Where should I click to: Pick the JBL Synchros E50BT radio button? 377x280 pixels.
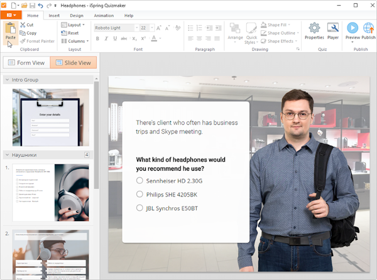tap(139, 208)
